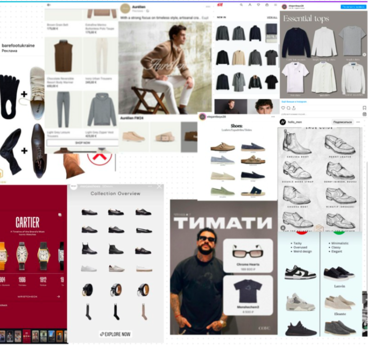Like the Essential tops Instagram post
Screen dimensions: 368x345
tap(283, 108)
